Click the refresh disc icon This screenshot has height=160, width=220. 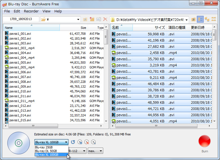coord(73,142)
